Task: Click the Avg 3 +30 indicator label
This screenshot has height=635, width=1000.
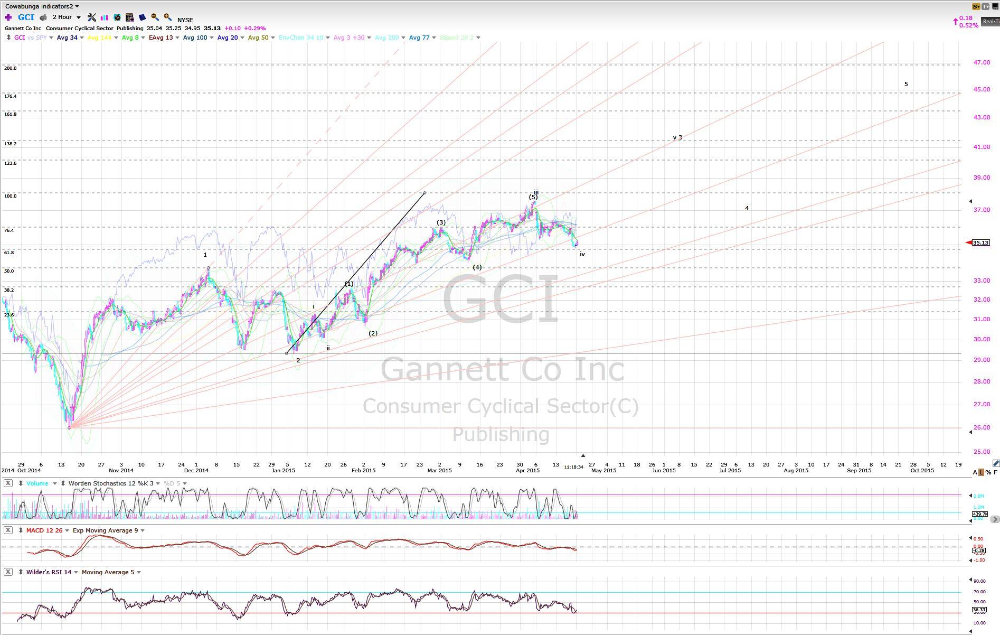Action: pyautogui.click(x=349, y=38)
